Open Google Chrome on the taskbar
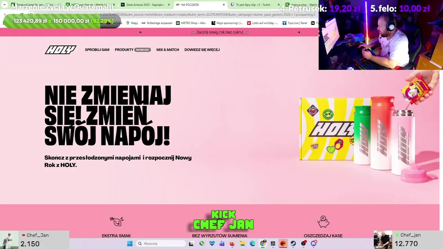443x249 pixels. click(x=263, y=243)
